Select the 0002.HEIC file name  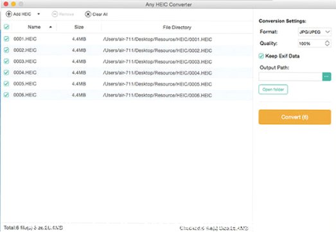(25, 50)
